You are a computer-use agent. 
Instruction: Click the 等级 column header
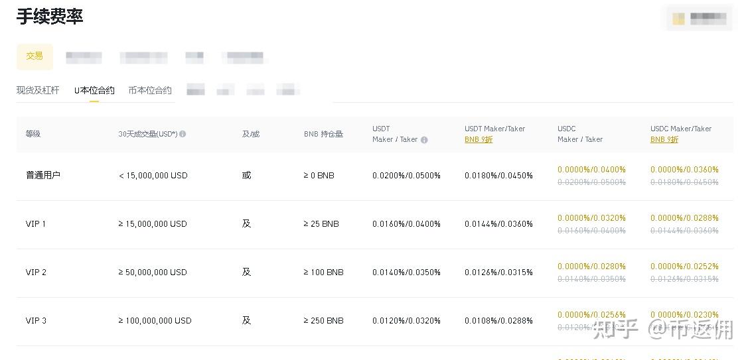pyautogui.click(x=33, y=134)
